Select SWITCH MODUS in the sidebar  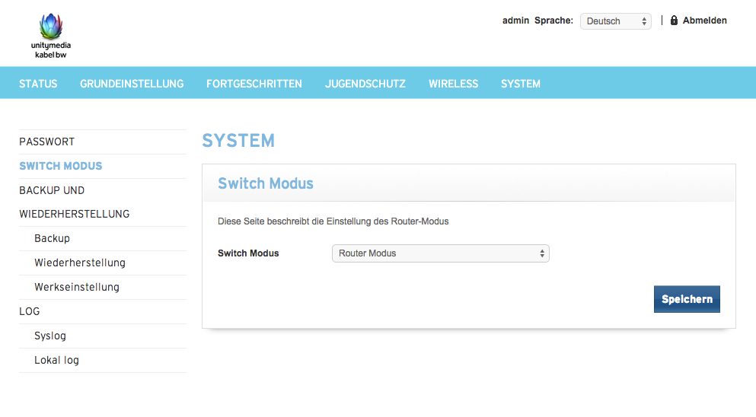tap(60, 166)
